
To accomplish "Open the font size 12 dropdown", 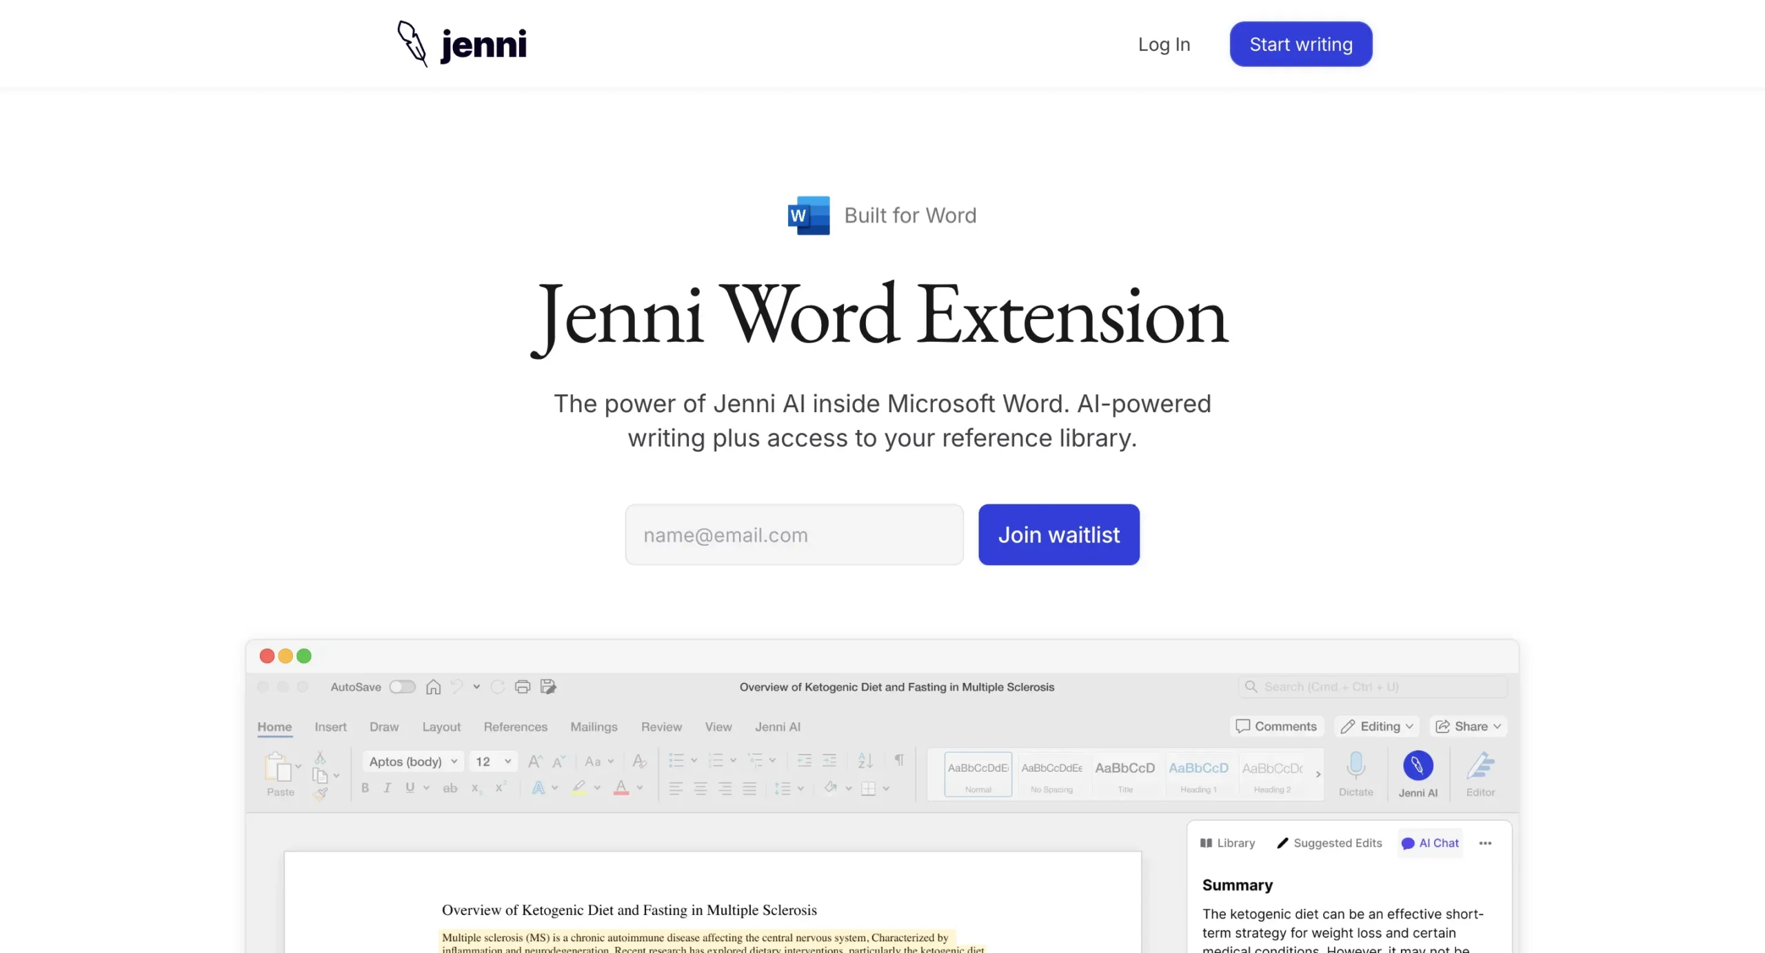I will 493,761.
